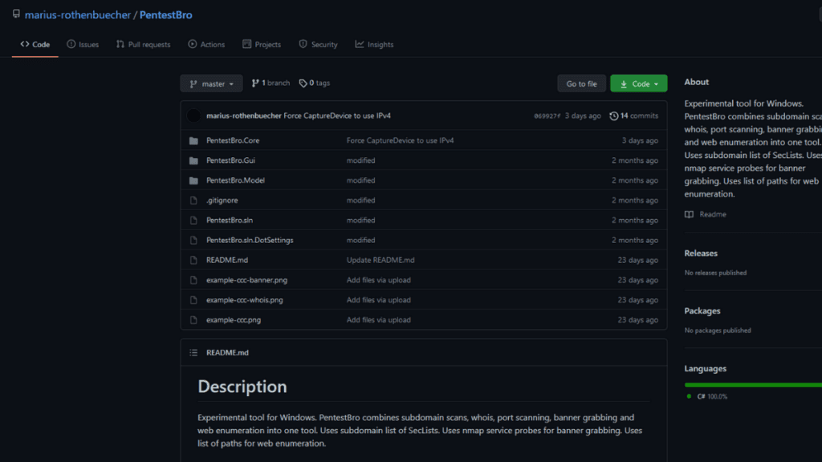Open the Update README.md commit message
Viewport: 822px width, 462px height.
tap(380, 260)
